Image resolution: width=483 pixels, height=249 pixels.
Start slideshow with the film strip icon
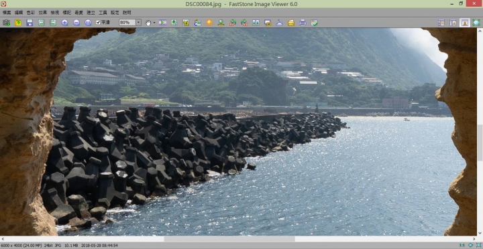coord(162,23)
